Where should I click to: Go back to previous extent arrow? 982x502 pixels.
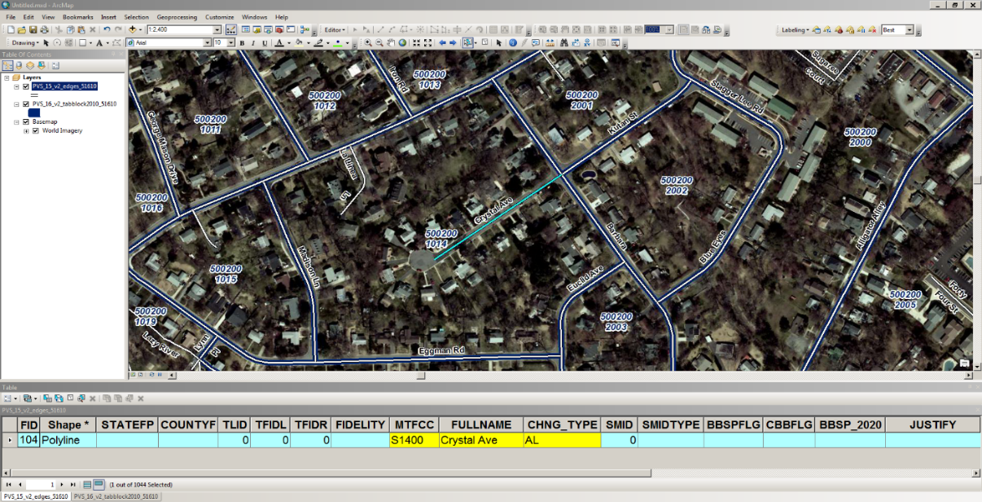point(442,42)
